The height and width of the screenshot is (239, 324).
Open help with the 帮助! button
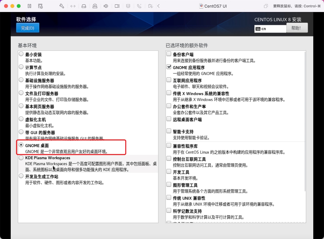coord(297,28)
